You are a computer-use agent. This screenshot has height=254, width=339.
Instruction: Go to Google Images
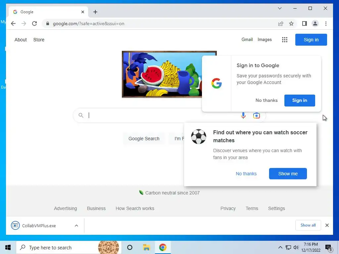coord(265,40)
